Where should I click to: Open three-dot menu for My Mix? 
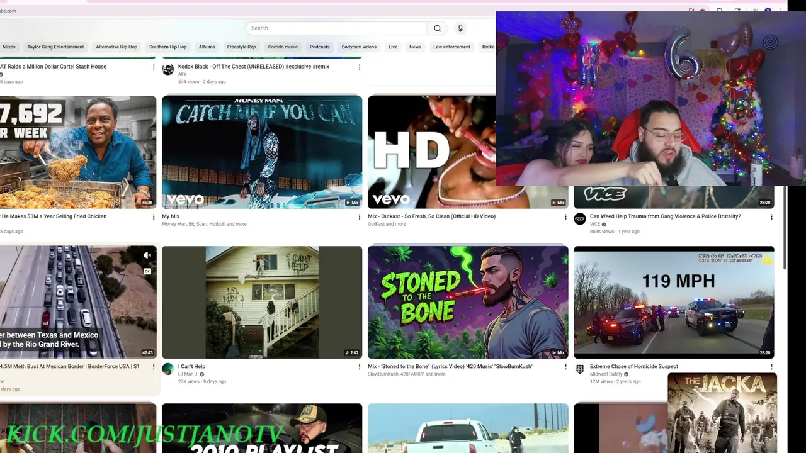360,216
